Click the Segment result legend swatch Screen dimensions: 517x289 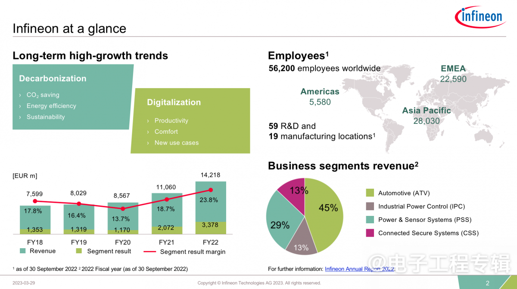(79, 250)
